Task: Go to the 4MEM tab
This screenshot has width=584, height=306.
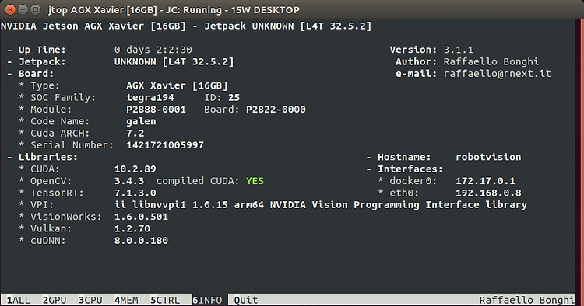Action: (x=126, y=300)
